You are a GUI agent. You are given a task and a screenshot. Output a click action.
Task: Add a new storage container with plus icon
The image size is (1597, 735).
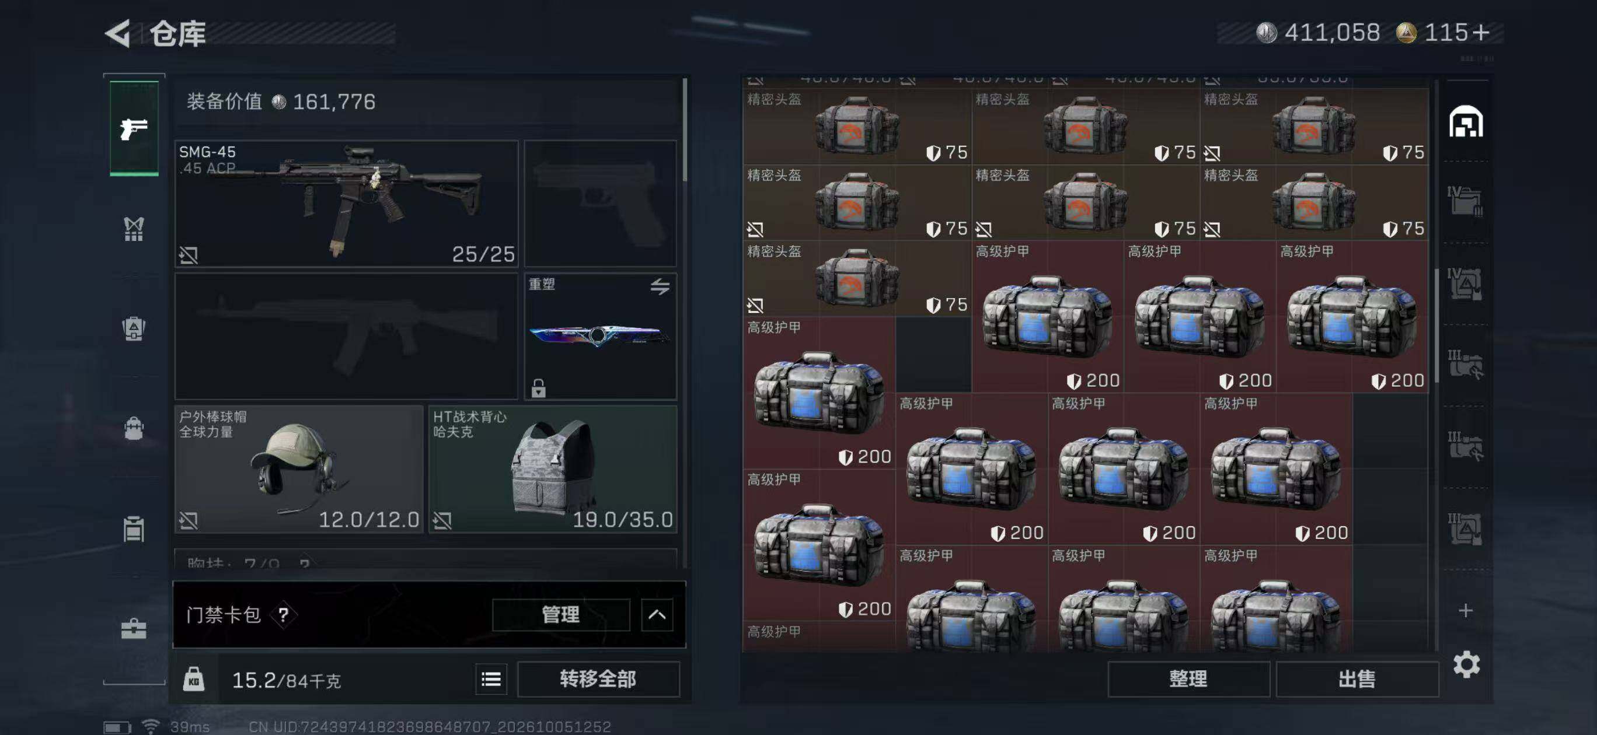[x=1466, y=610]
